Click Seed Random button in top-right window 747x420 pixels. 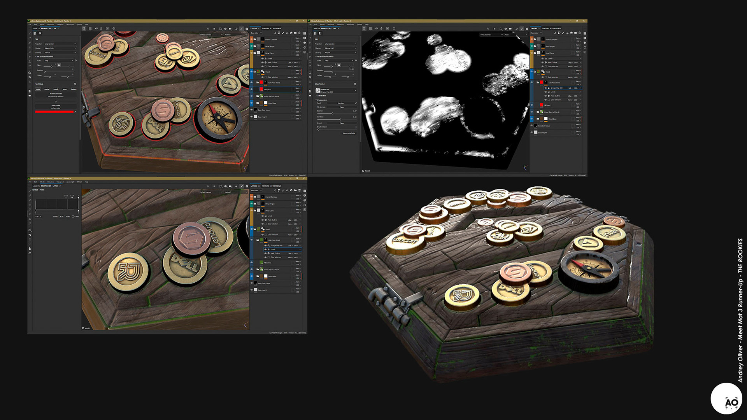point(341,103)
